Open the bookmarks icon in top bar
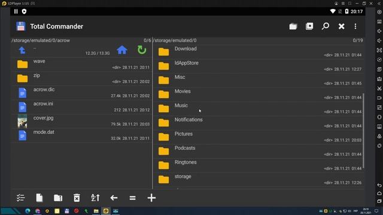This screenshot has height=215, width=383. 309,26
